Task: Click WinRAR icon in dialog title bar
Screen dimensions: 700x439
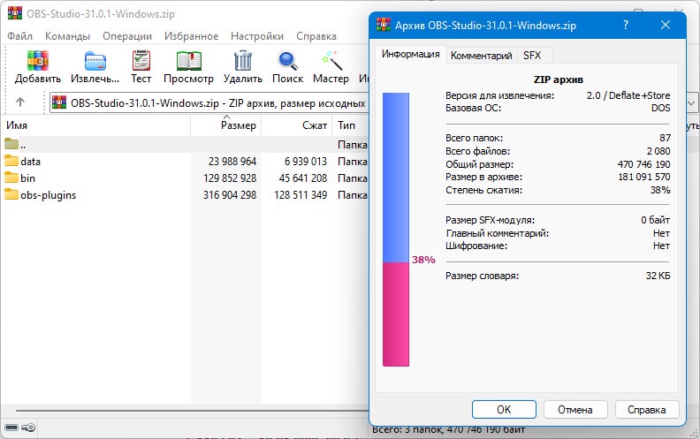Action: pyautogui.click(x=384, y=25)
